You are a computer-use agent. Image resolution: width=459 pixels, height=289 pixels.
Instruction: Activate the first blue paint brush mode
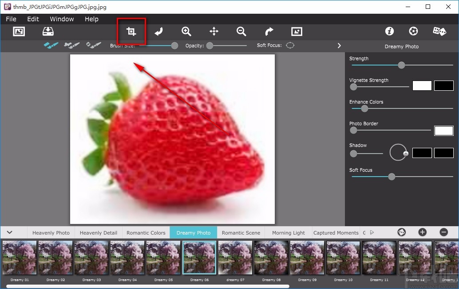(51, 46)
